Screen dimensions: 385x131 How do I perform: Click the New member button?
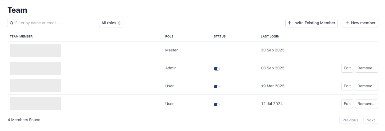(360, 23)
